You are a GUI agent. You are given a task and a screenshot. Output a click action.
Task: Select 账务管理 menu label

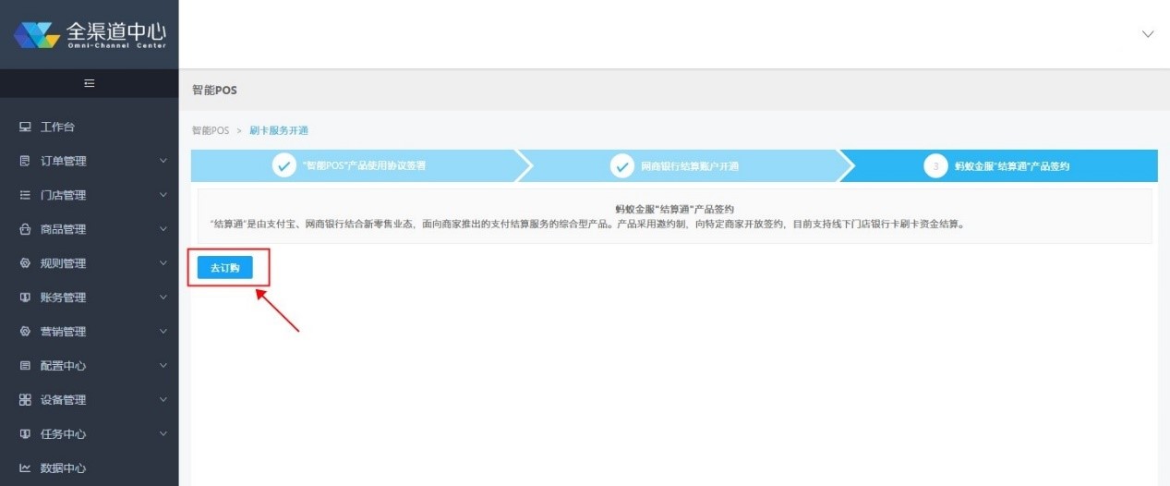[63, 298]
